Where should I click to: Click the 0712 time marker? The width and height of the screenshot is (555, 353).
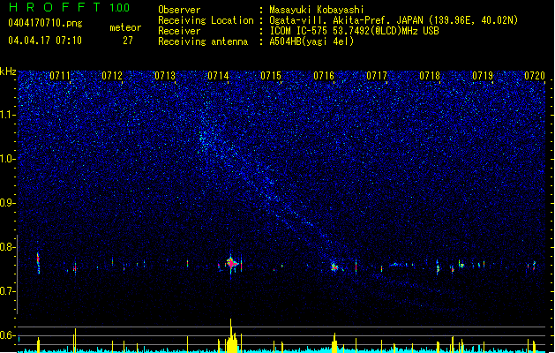click(112, 76)
